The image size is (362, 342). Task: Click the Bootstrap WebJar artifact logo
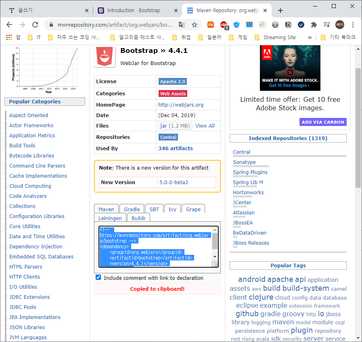coord(105,57)
